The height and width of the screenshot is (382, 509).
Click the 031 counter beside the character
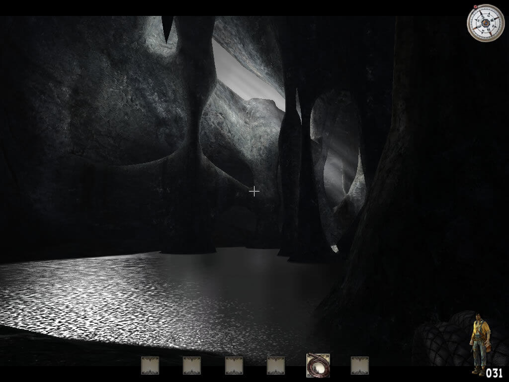[x=495, y=373]
